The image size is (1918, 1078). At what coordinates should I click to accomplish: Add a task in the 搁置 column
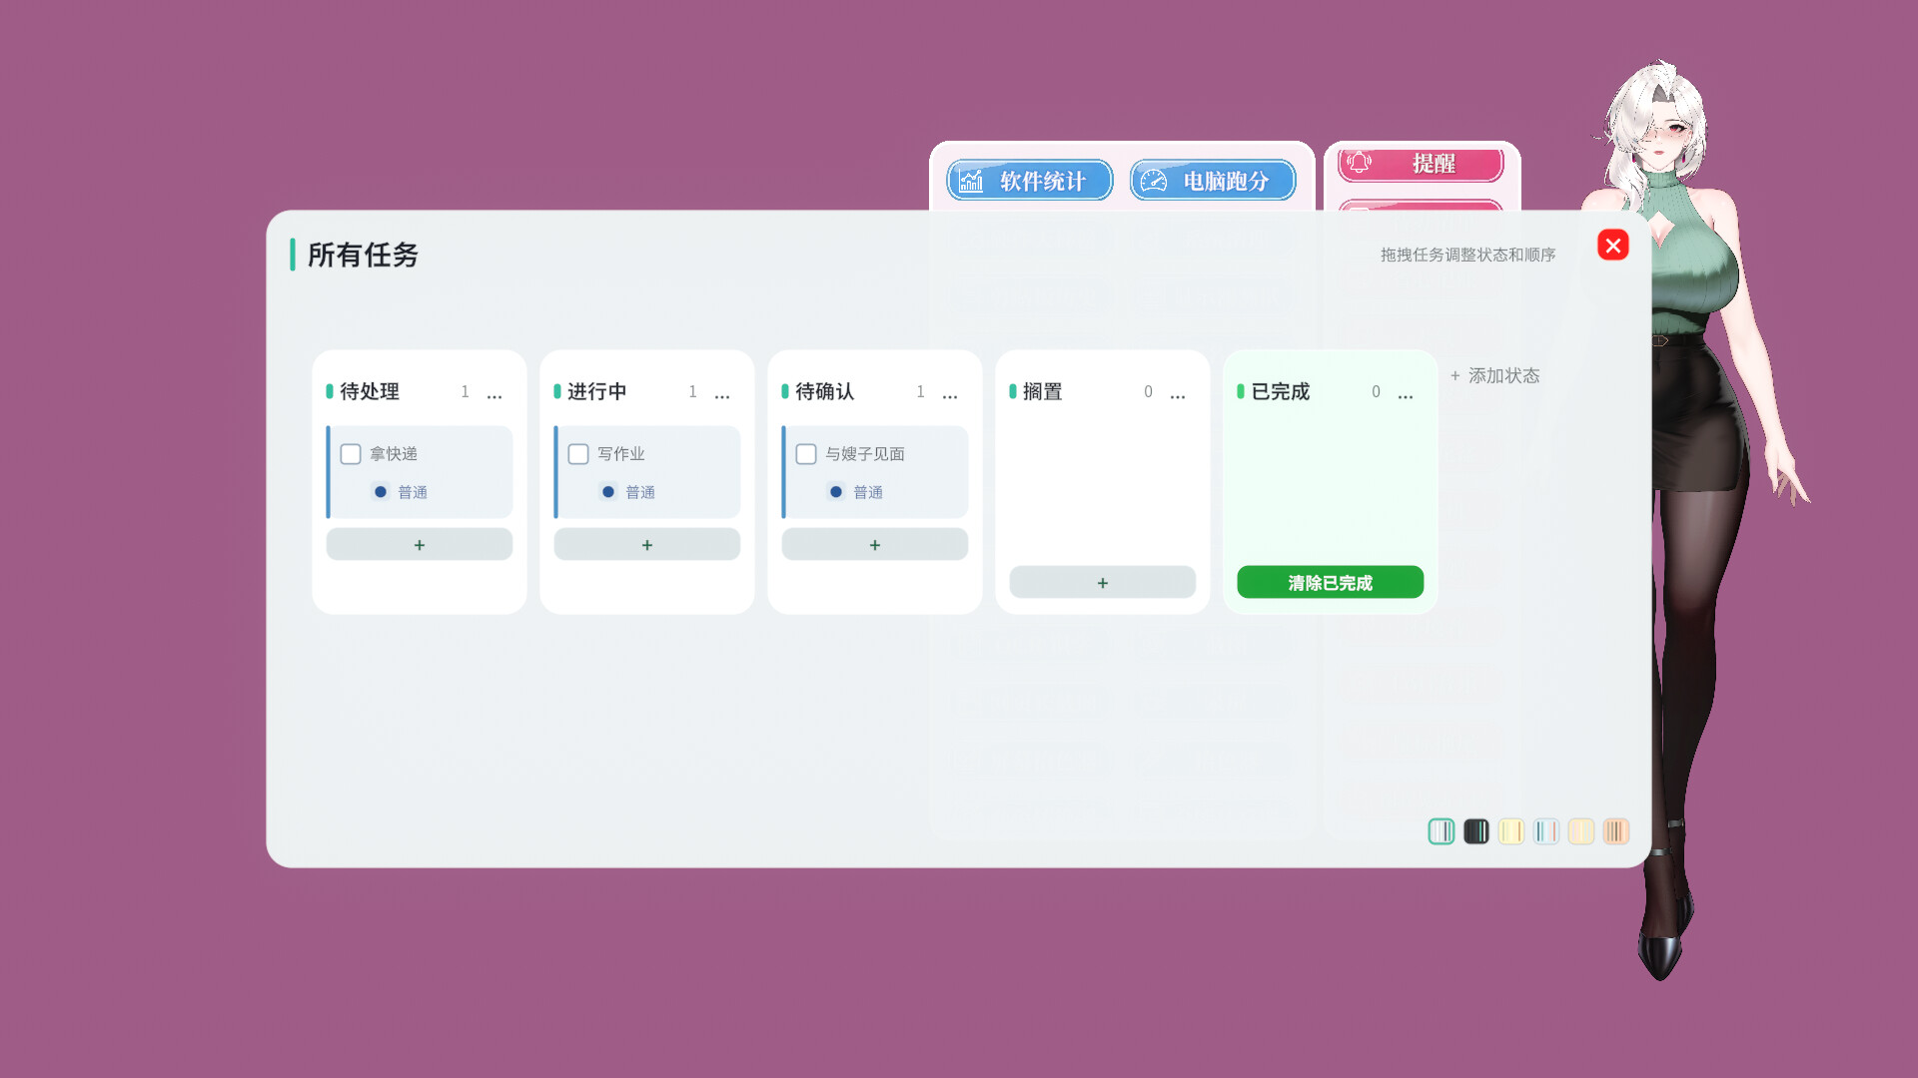(x=1103, y=583)
